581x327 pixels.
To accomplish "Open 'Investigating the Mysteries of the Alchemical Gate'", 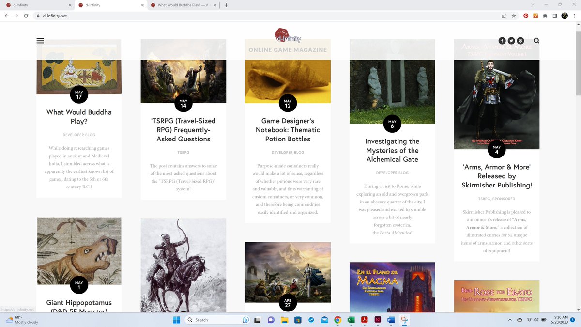I will 392,150.
